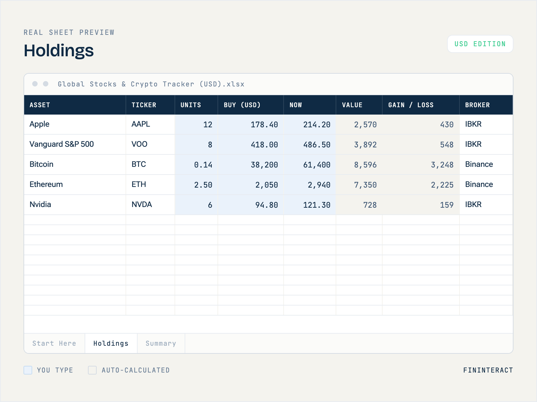This screenshot has height=402, width=537.
Task: Select the BROKER column header
Action: 486,105
